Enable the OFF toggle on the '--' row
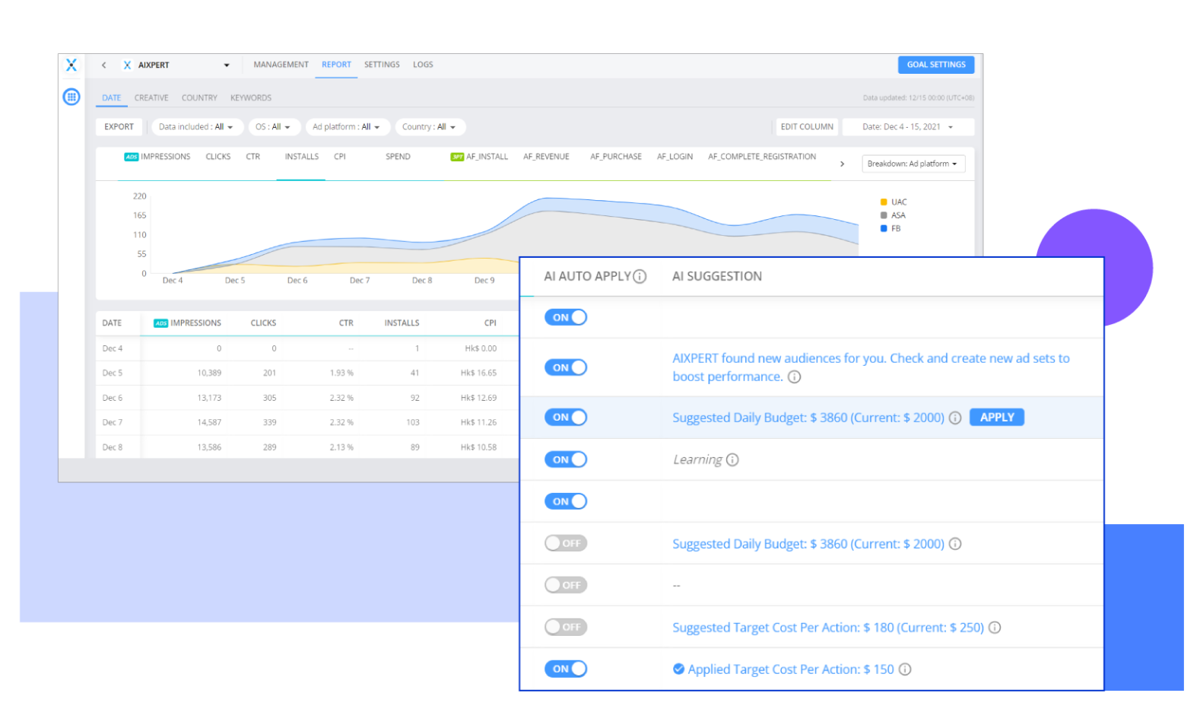The width and height of the screenshot is (1200, 728). tap(566, 585)
